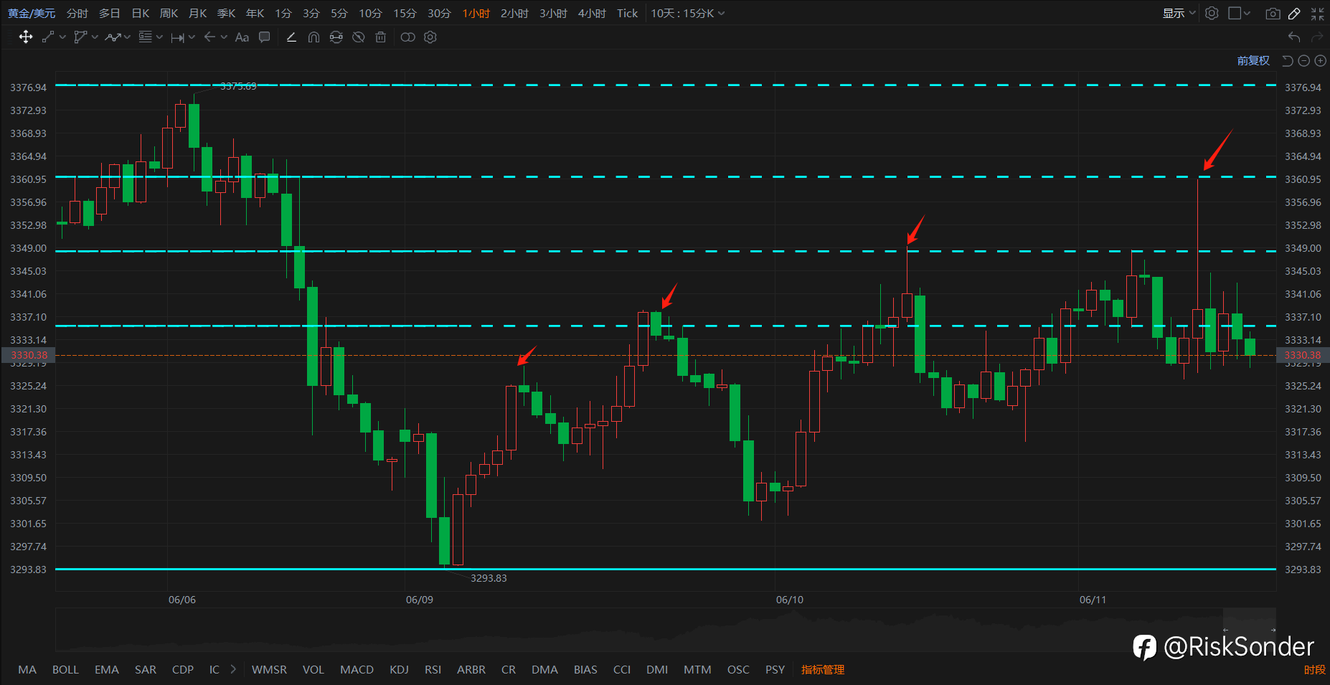
Task: Toggle the MACD indicator
Action: click(x=357, y=669)
